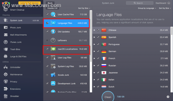Select System Junk in the sidebar
Viewport: 173px width, 101px height.
click(21, 20)
